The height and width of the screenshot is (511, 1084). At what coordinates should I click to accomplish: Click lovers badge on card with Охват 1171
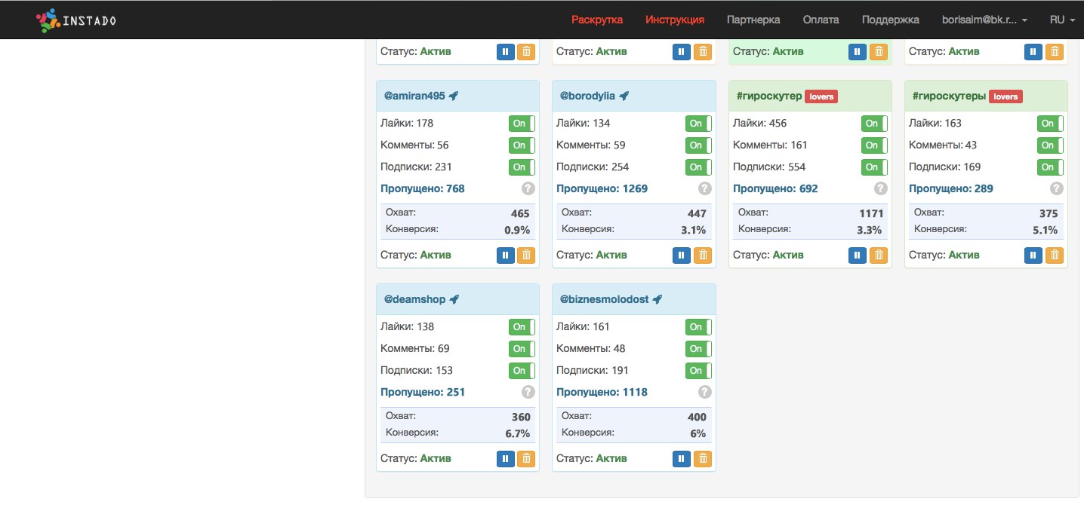pos(821,96)
